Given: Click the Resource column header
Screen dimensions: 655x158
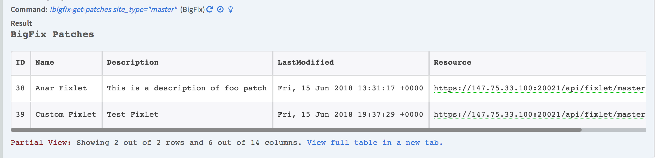Looking at the screenshot, I should 452,63.
